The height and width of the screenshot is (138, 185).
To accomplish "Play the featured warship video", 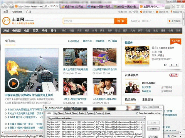I will point(13,84).
